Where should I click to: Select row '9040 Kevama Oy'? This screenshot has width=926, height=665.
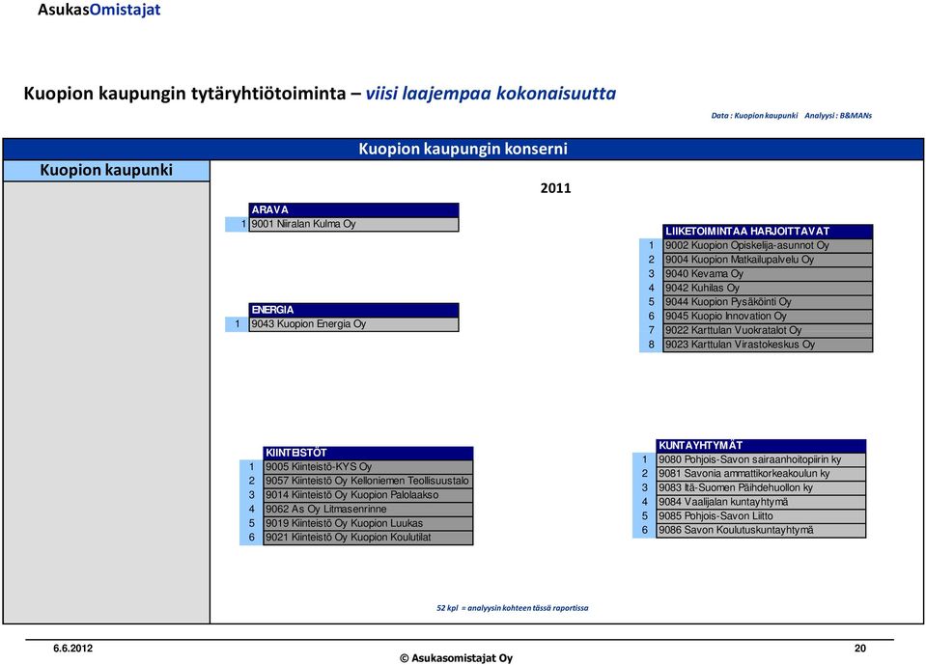point(768,274)
